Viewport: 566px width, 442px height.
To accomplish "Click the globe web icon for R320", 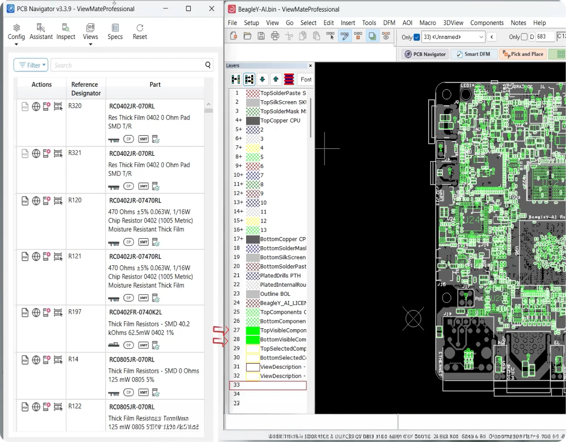I will (36, 107).
